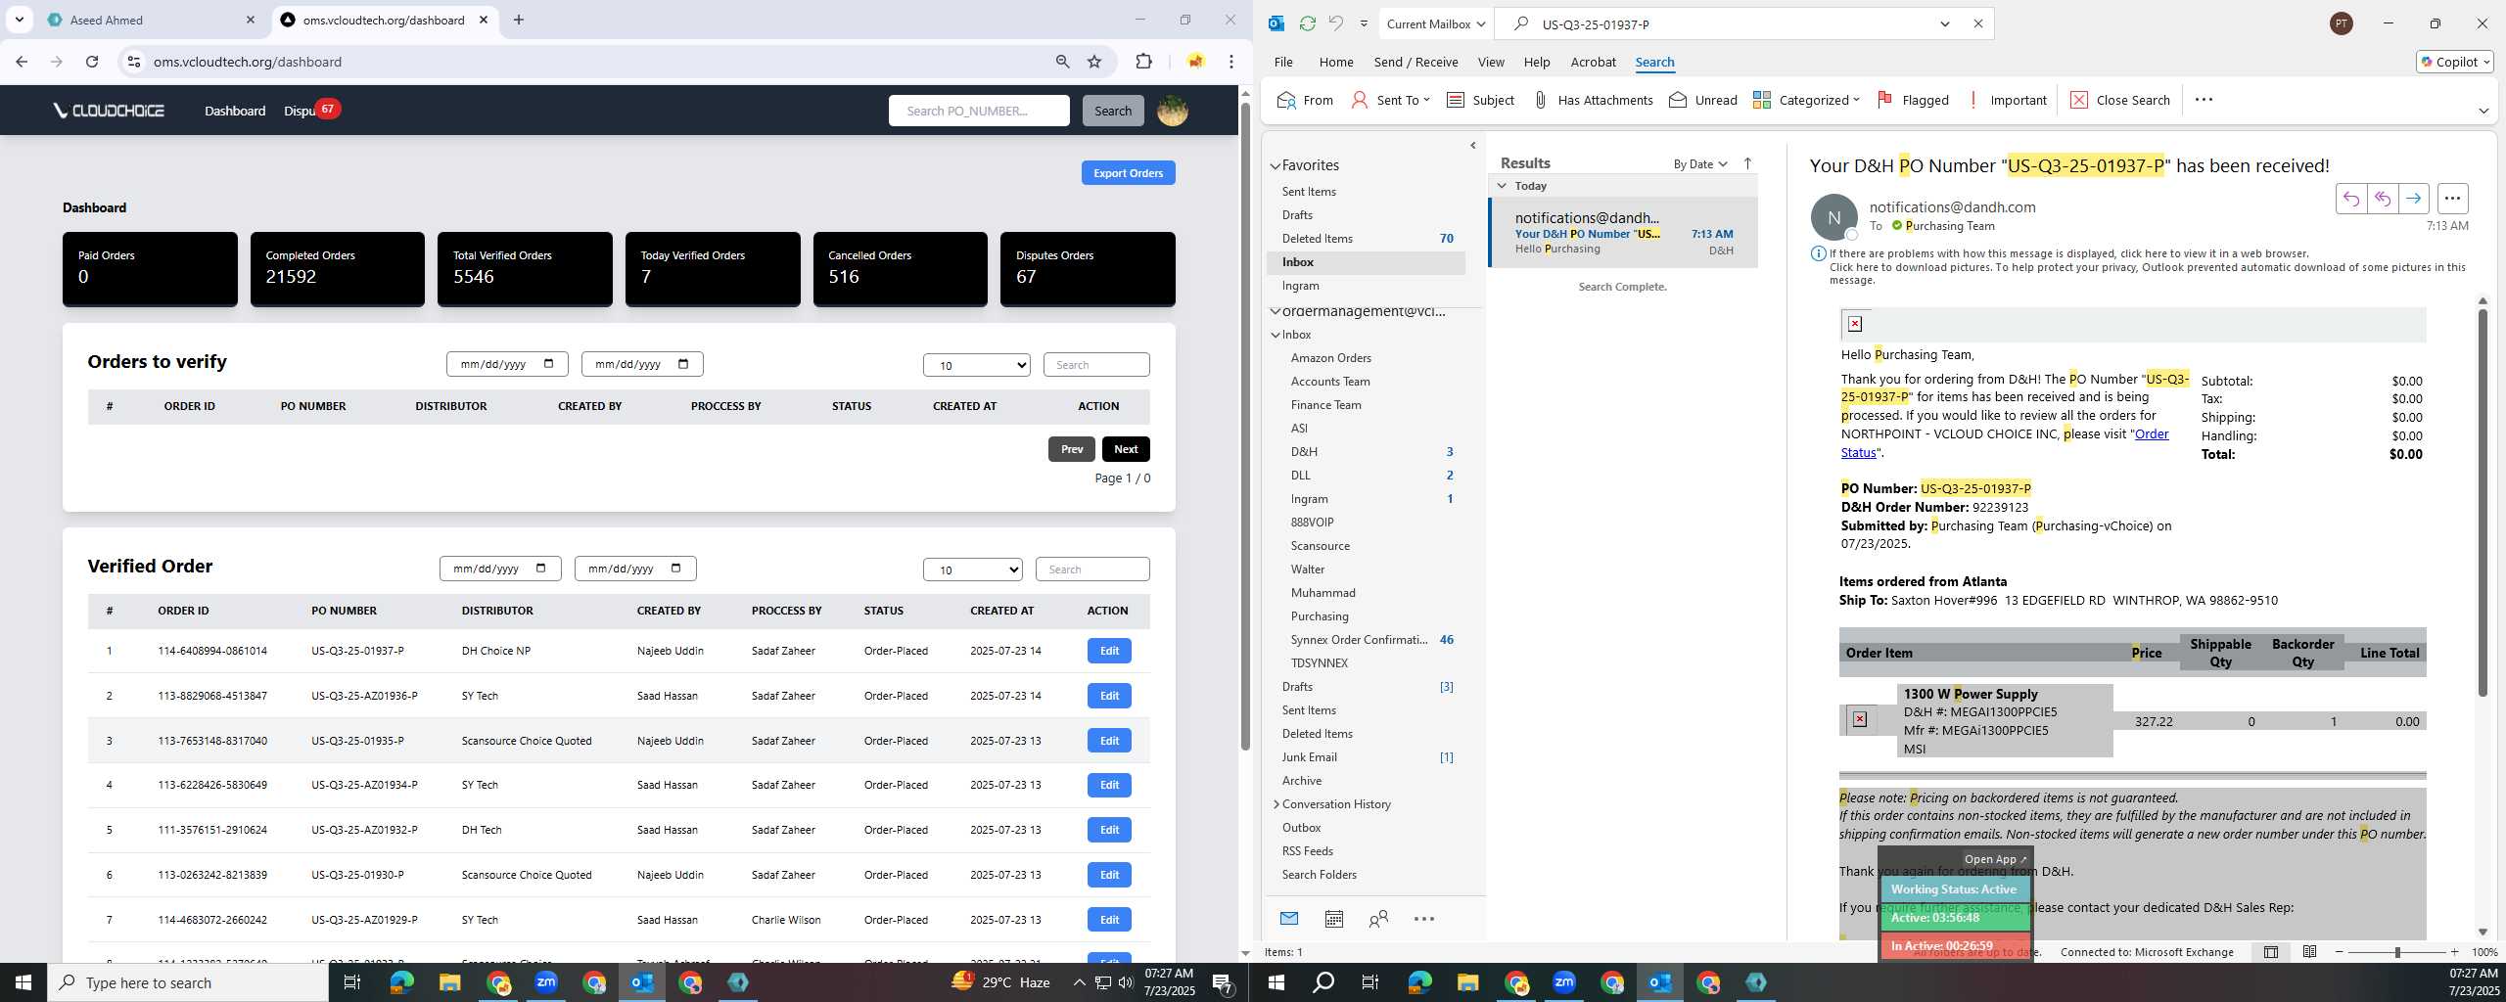This screenshot has width=2506, height=1002.
Task: Go to Dashboard in CloudChoice nav
Action: [x=235, y=111]
